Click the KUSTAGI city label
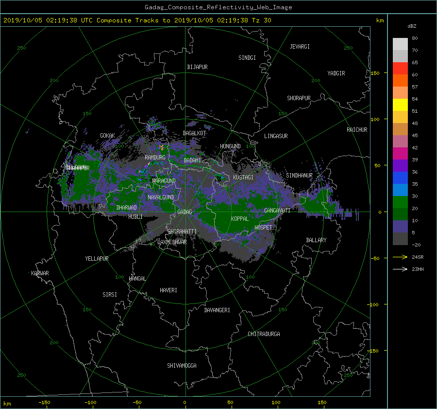 point(243,178)
